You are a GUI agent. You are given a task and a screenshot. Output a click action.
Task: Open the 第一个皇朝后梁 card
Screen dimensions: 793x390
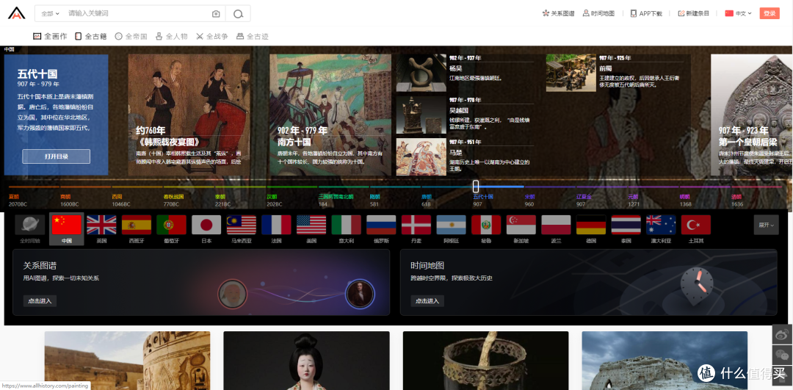point(752,115)
